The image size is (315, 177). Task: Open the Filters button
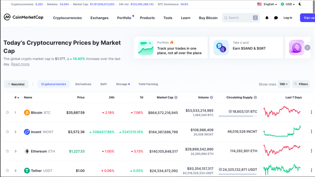tap(301, 84)
